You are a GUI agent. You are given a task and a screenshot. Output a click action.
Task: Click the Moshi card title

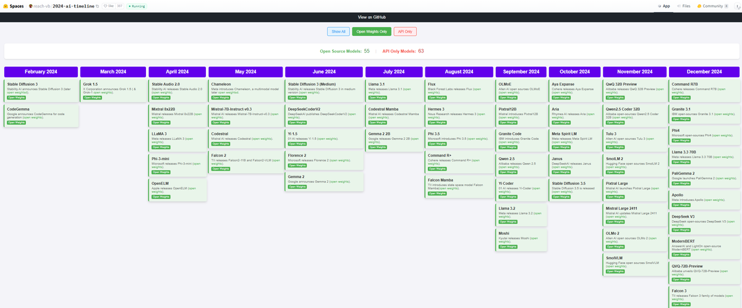pos(504,233)
